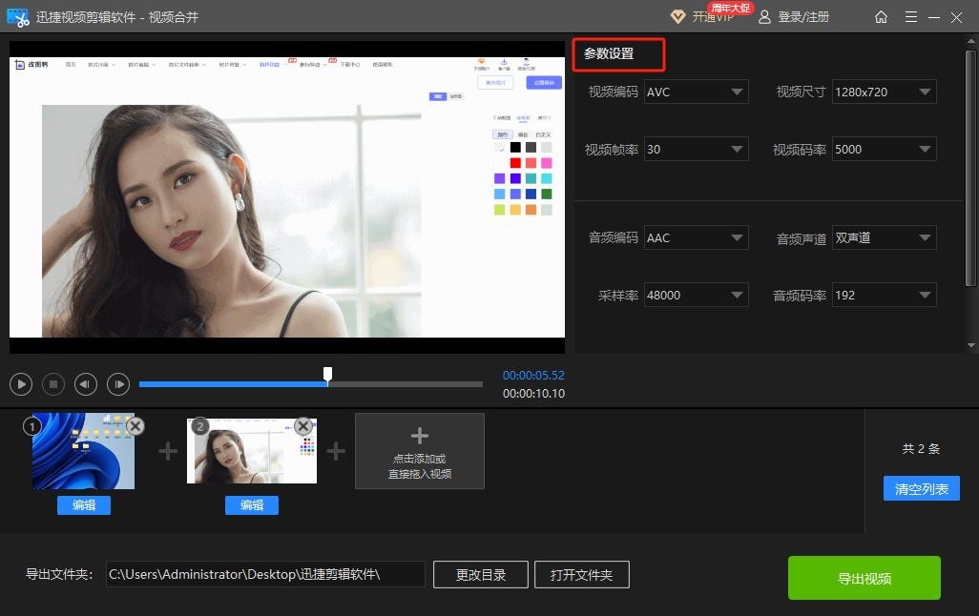Viewport: 979px width, 616px height.
Task: Expand the 视频编码 AVC dropdown
Action: point(696,92)
